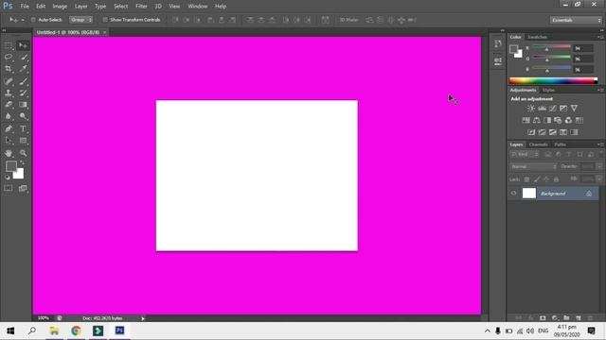Select the History Brush tool
The width and height of the screenshot is (606, 340).
(23, 93)
